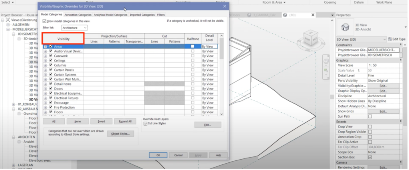The image size is (409, 170).
Task: Disable Section Box checkbox
Action: (370, 157)
